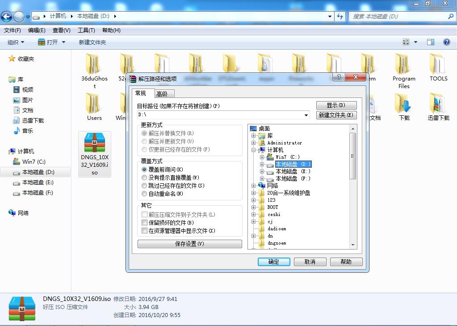
Task: Open the target path dropdown arrow
Action: [x=307, y=115]
